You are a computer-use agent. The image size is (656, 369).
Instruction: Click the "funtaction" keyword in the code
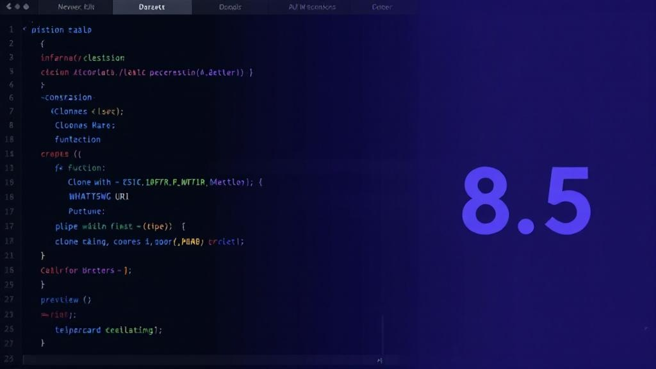tap(78, 139)
